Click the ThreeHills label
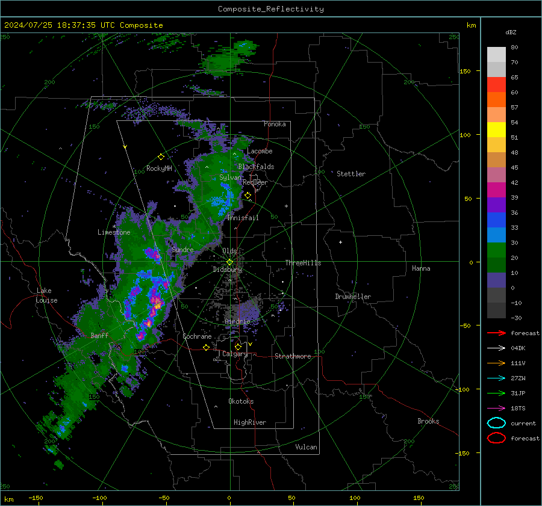 [303, 263]
